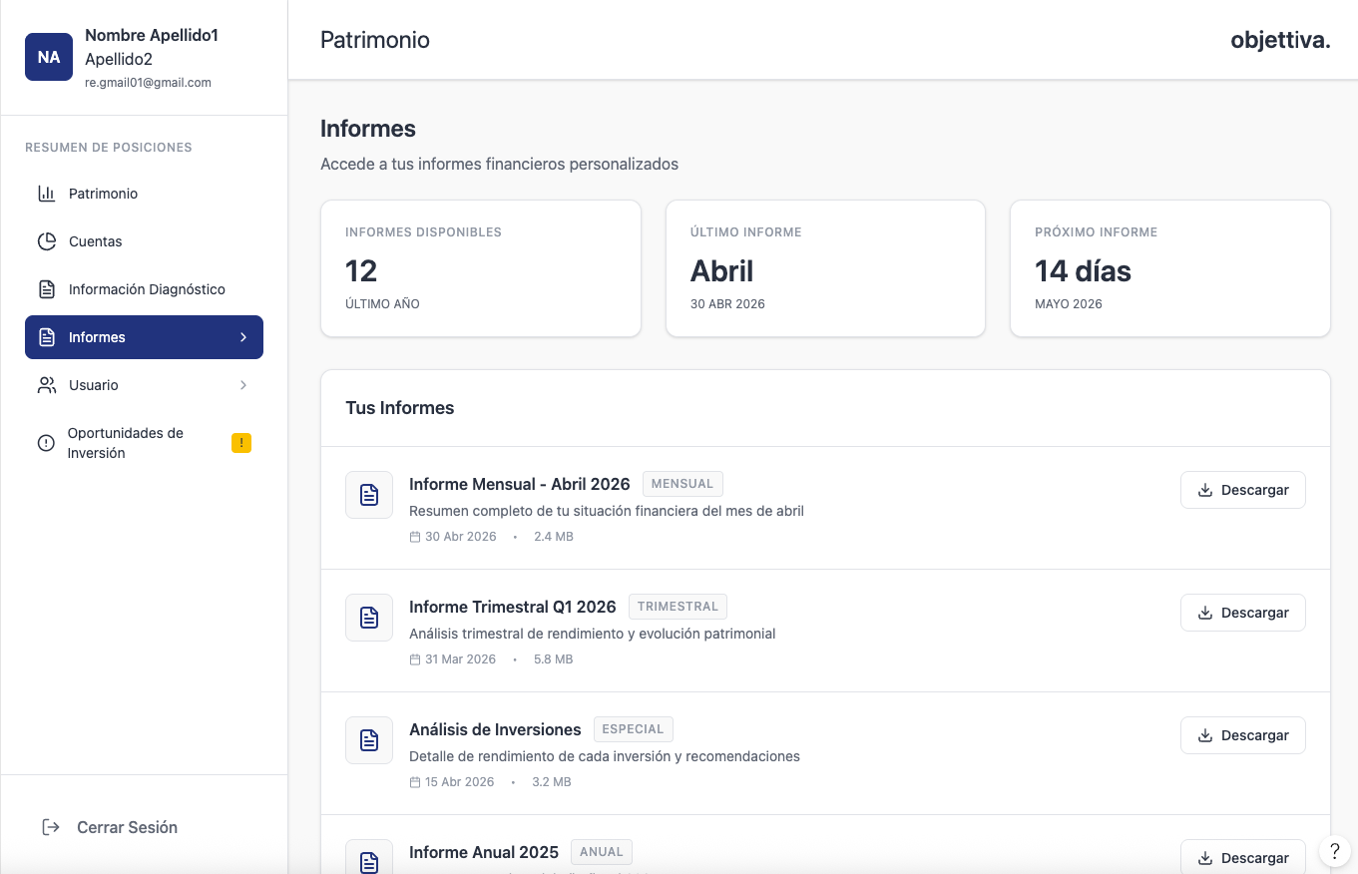The image size is (1358, 874).
Task: Open Información Diagnóstico menu item
Action: click(x=144, y=289)
